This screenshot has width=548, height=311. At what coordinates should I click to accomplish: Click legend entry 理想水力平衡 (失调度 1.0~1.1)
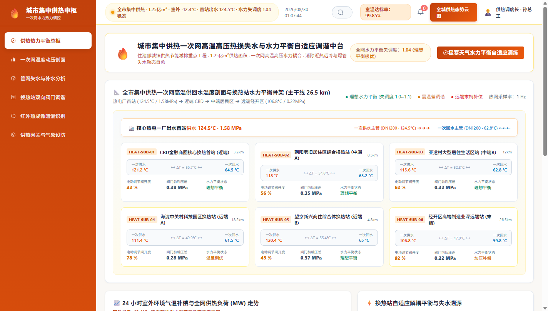point(378,97)
